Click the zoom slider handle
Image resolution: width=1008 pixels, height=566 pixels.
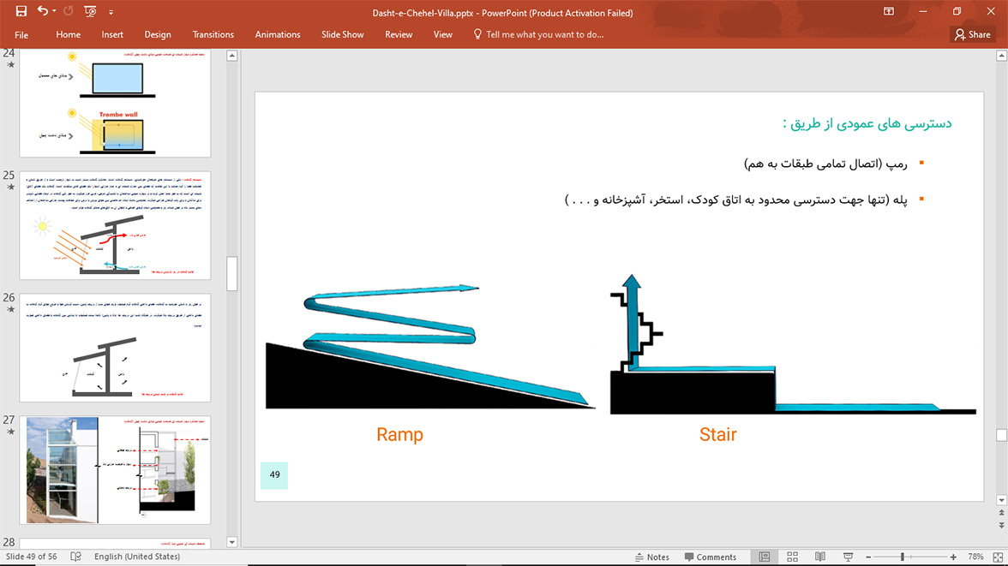[x=903, y=557]
